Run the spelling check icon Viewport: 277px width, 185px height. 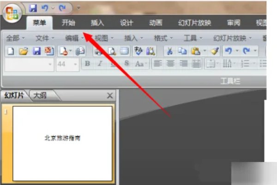coord(138,51)
